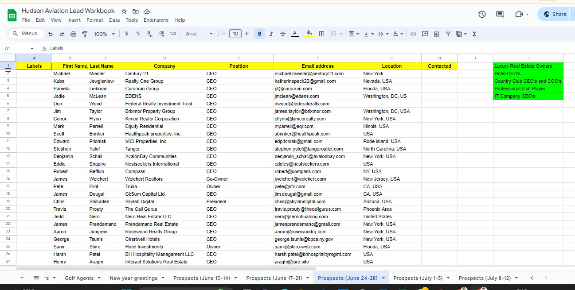
Task: Switch to Prospects (June 10-14) tab
Action: tap(202, 278)
